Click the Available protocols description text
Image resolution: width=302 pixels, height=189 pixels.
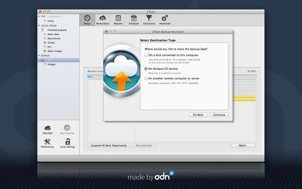pyautogui.click(x=173, y=83)
